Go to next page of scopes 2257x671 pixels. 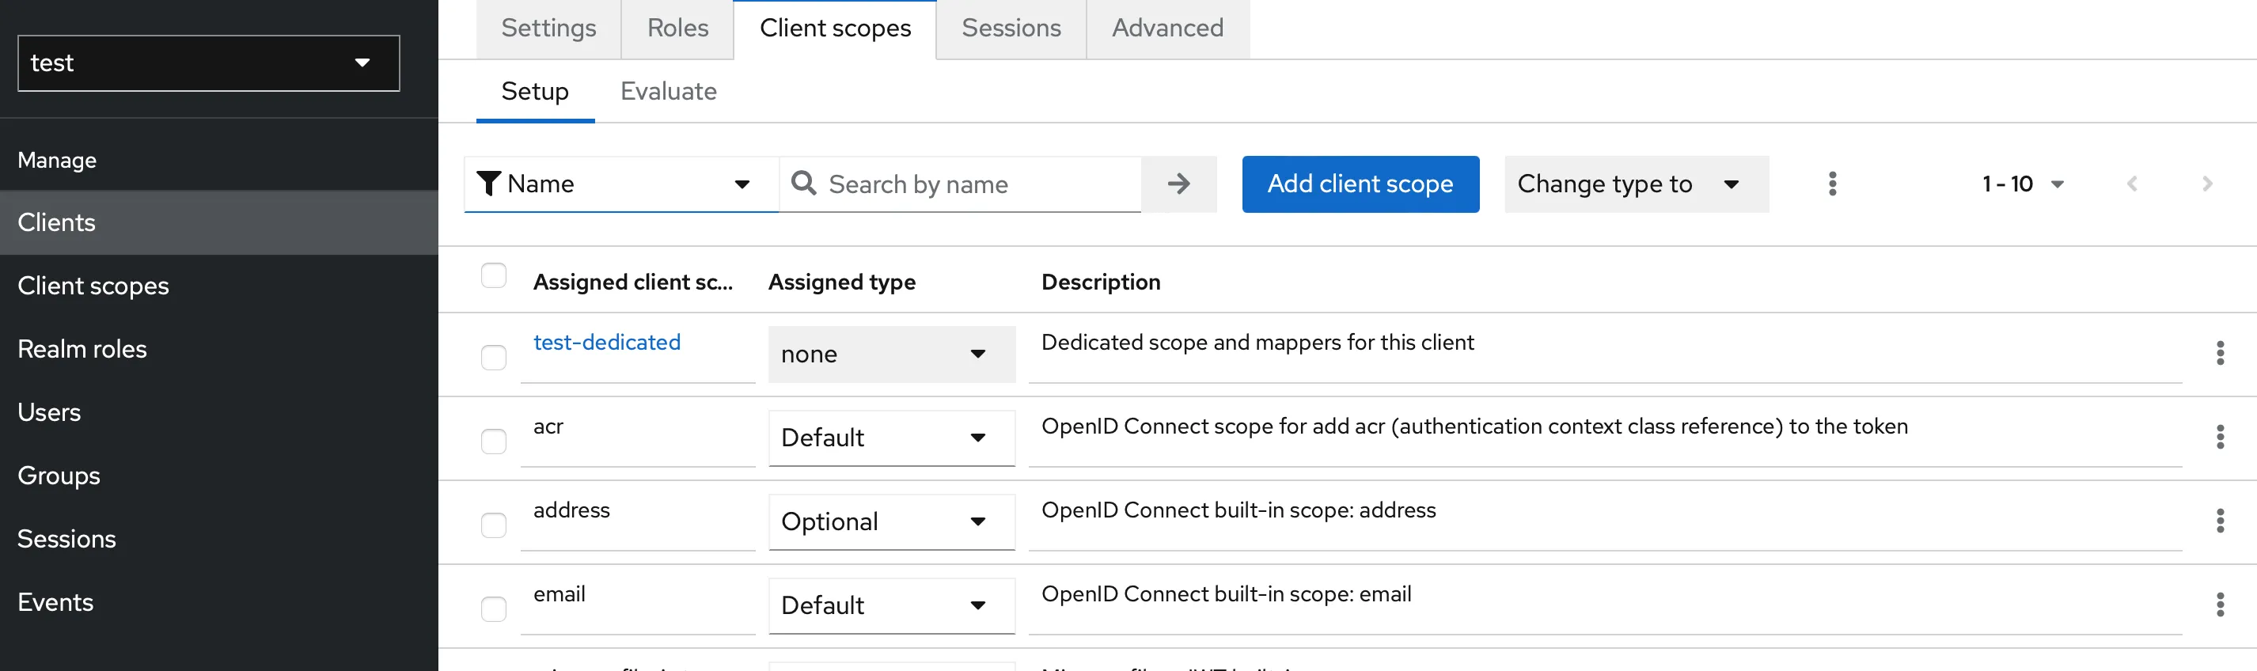(x=2206, y=184)
